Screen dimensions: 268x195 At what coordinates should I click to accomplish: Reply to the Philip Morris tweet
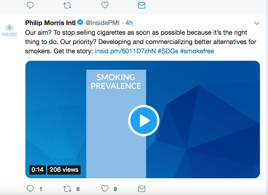[30, 188]
